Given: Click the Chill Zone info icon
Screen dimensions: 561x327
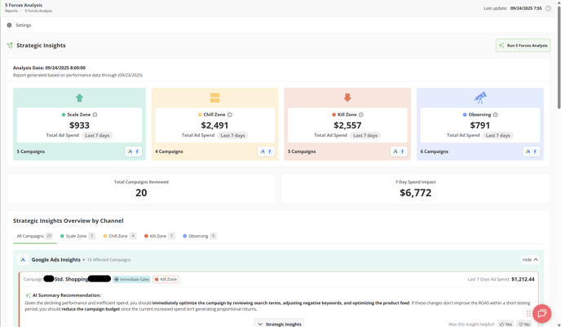Looking at the screenshot, I should click(x=230, y=115).
